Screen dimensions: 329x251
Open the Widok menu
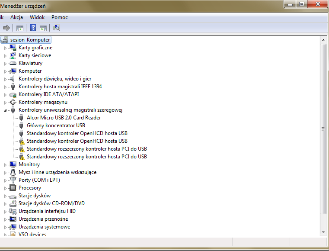point(37,17)
